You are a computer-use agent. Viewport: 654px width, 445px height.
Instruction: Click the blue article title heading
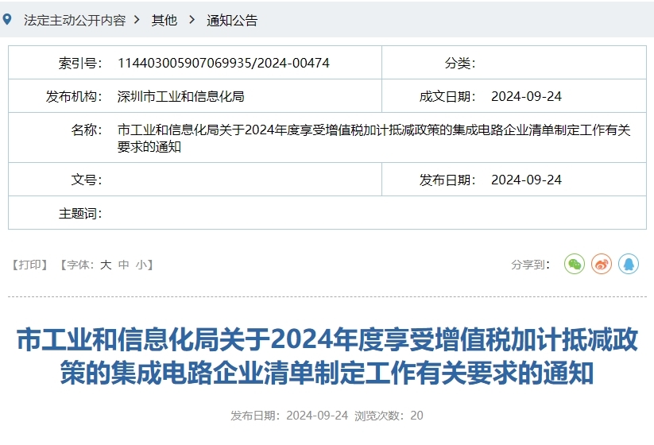[x=327, y=356]
